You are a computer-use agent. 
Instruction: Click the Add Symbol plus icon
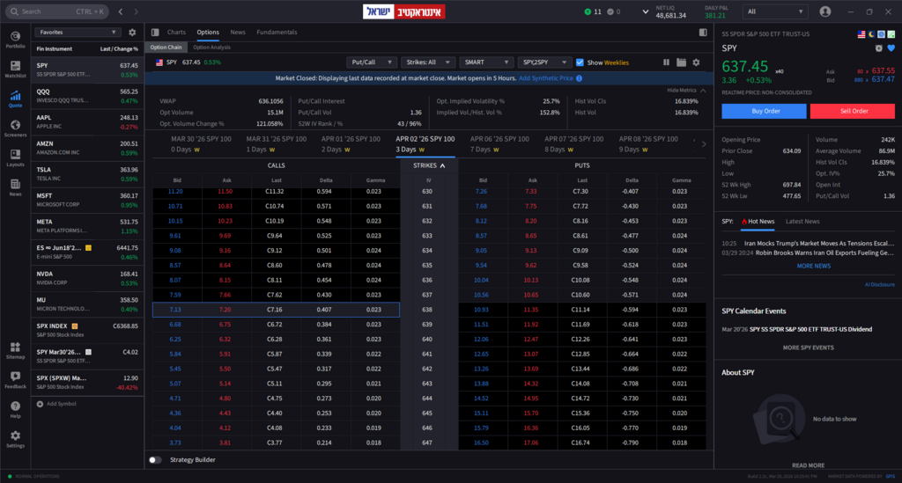[40, 404]
